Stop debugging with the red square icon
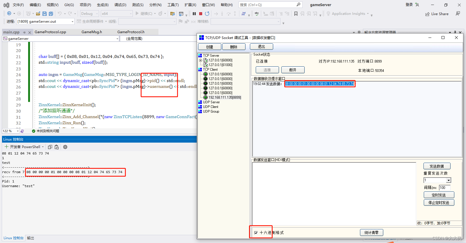The width and height of the screenshot is (466, 243). tap(201, 13)
